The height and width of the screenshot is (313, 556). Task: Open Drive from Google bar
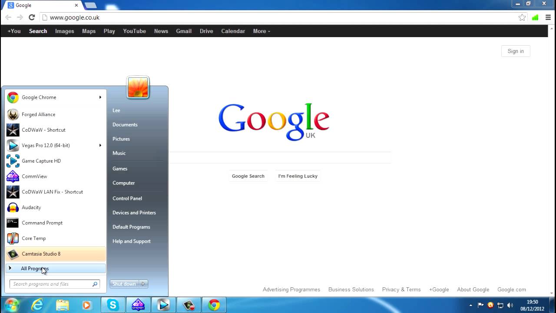coord(206,31)
